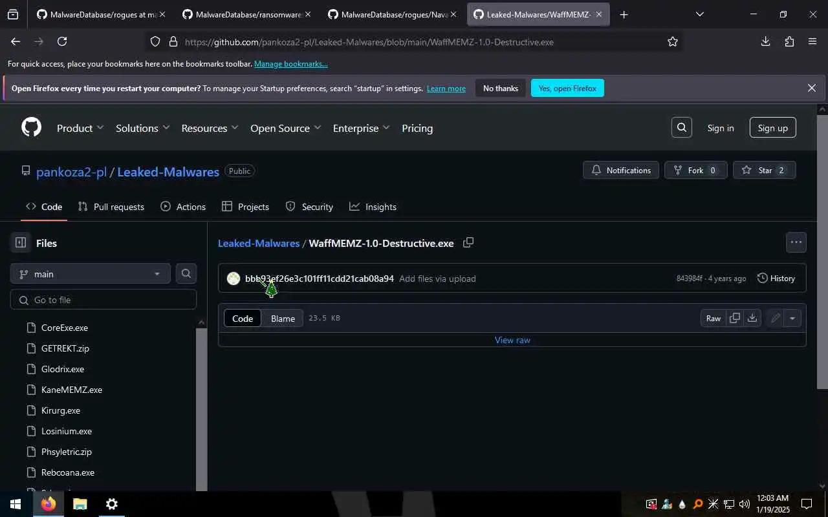This screenshot has height=517, width=828.
Task: Click No thanks on Firefox prompt
Action: (x=501, y=88)
